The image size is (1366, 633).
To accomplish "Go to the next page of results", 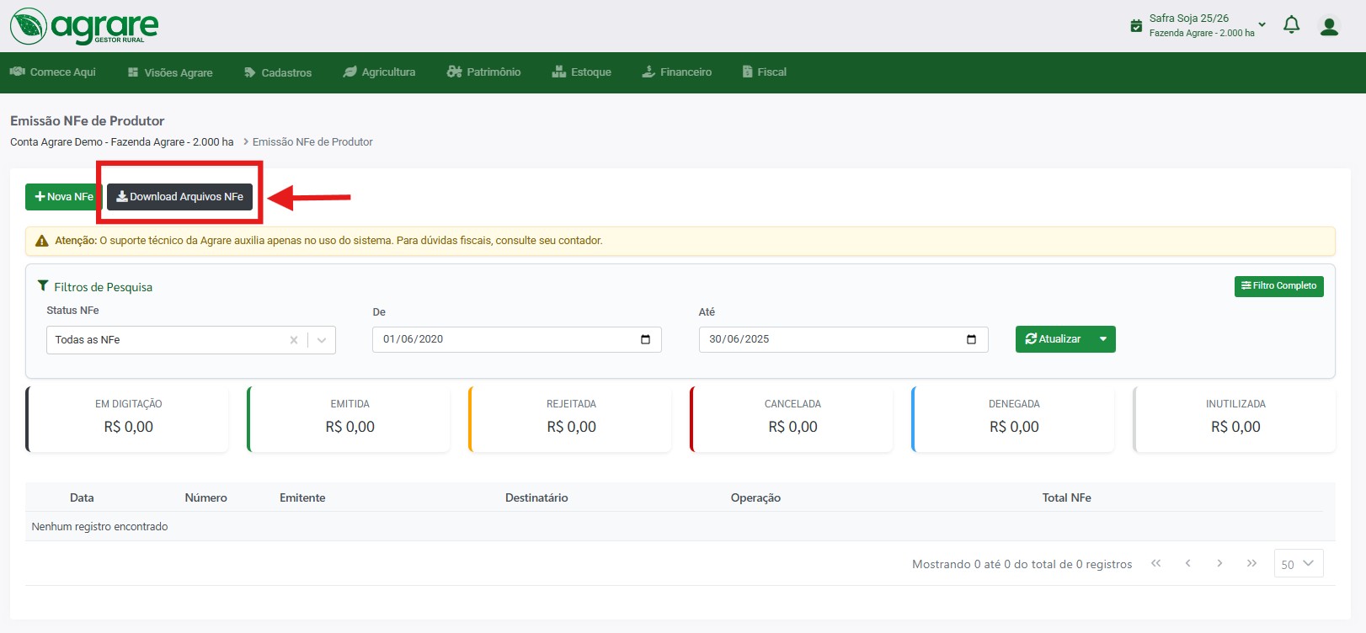I will 1219,563.
